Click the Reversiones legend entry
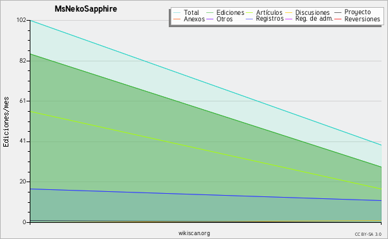Image resolution: width=388 pixels, height=239 pixels. (357, 19)
